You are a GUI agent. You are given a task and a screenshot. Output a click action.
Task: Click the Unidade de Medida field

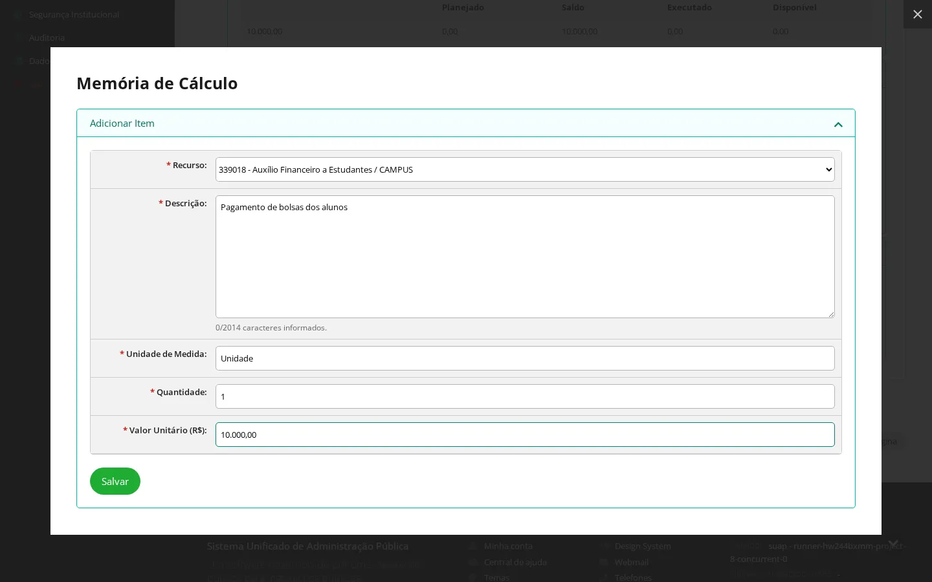click(525, 358)
